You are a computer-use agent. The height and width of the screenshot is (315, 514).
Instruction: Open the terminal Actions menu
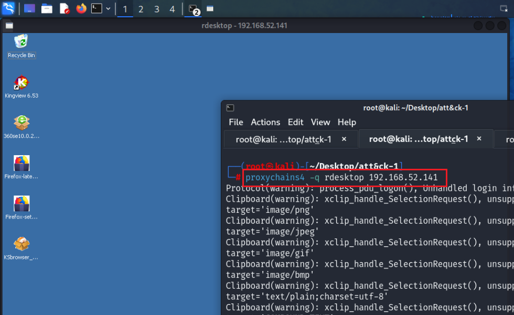(x=265, y=122)
